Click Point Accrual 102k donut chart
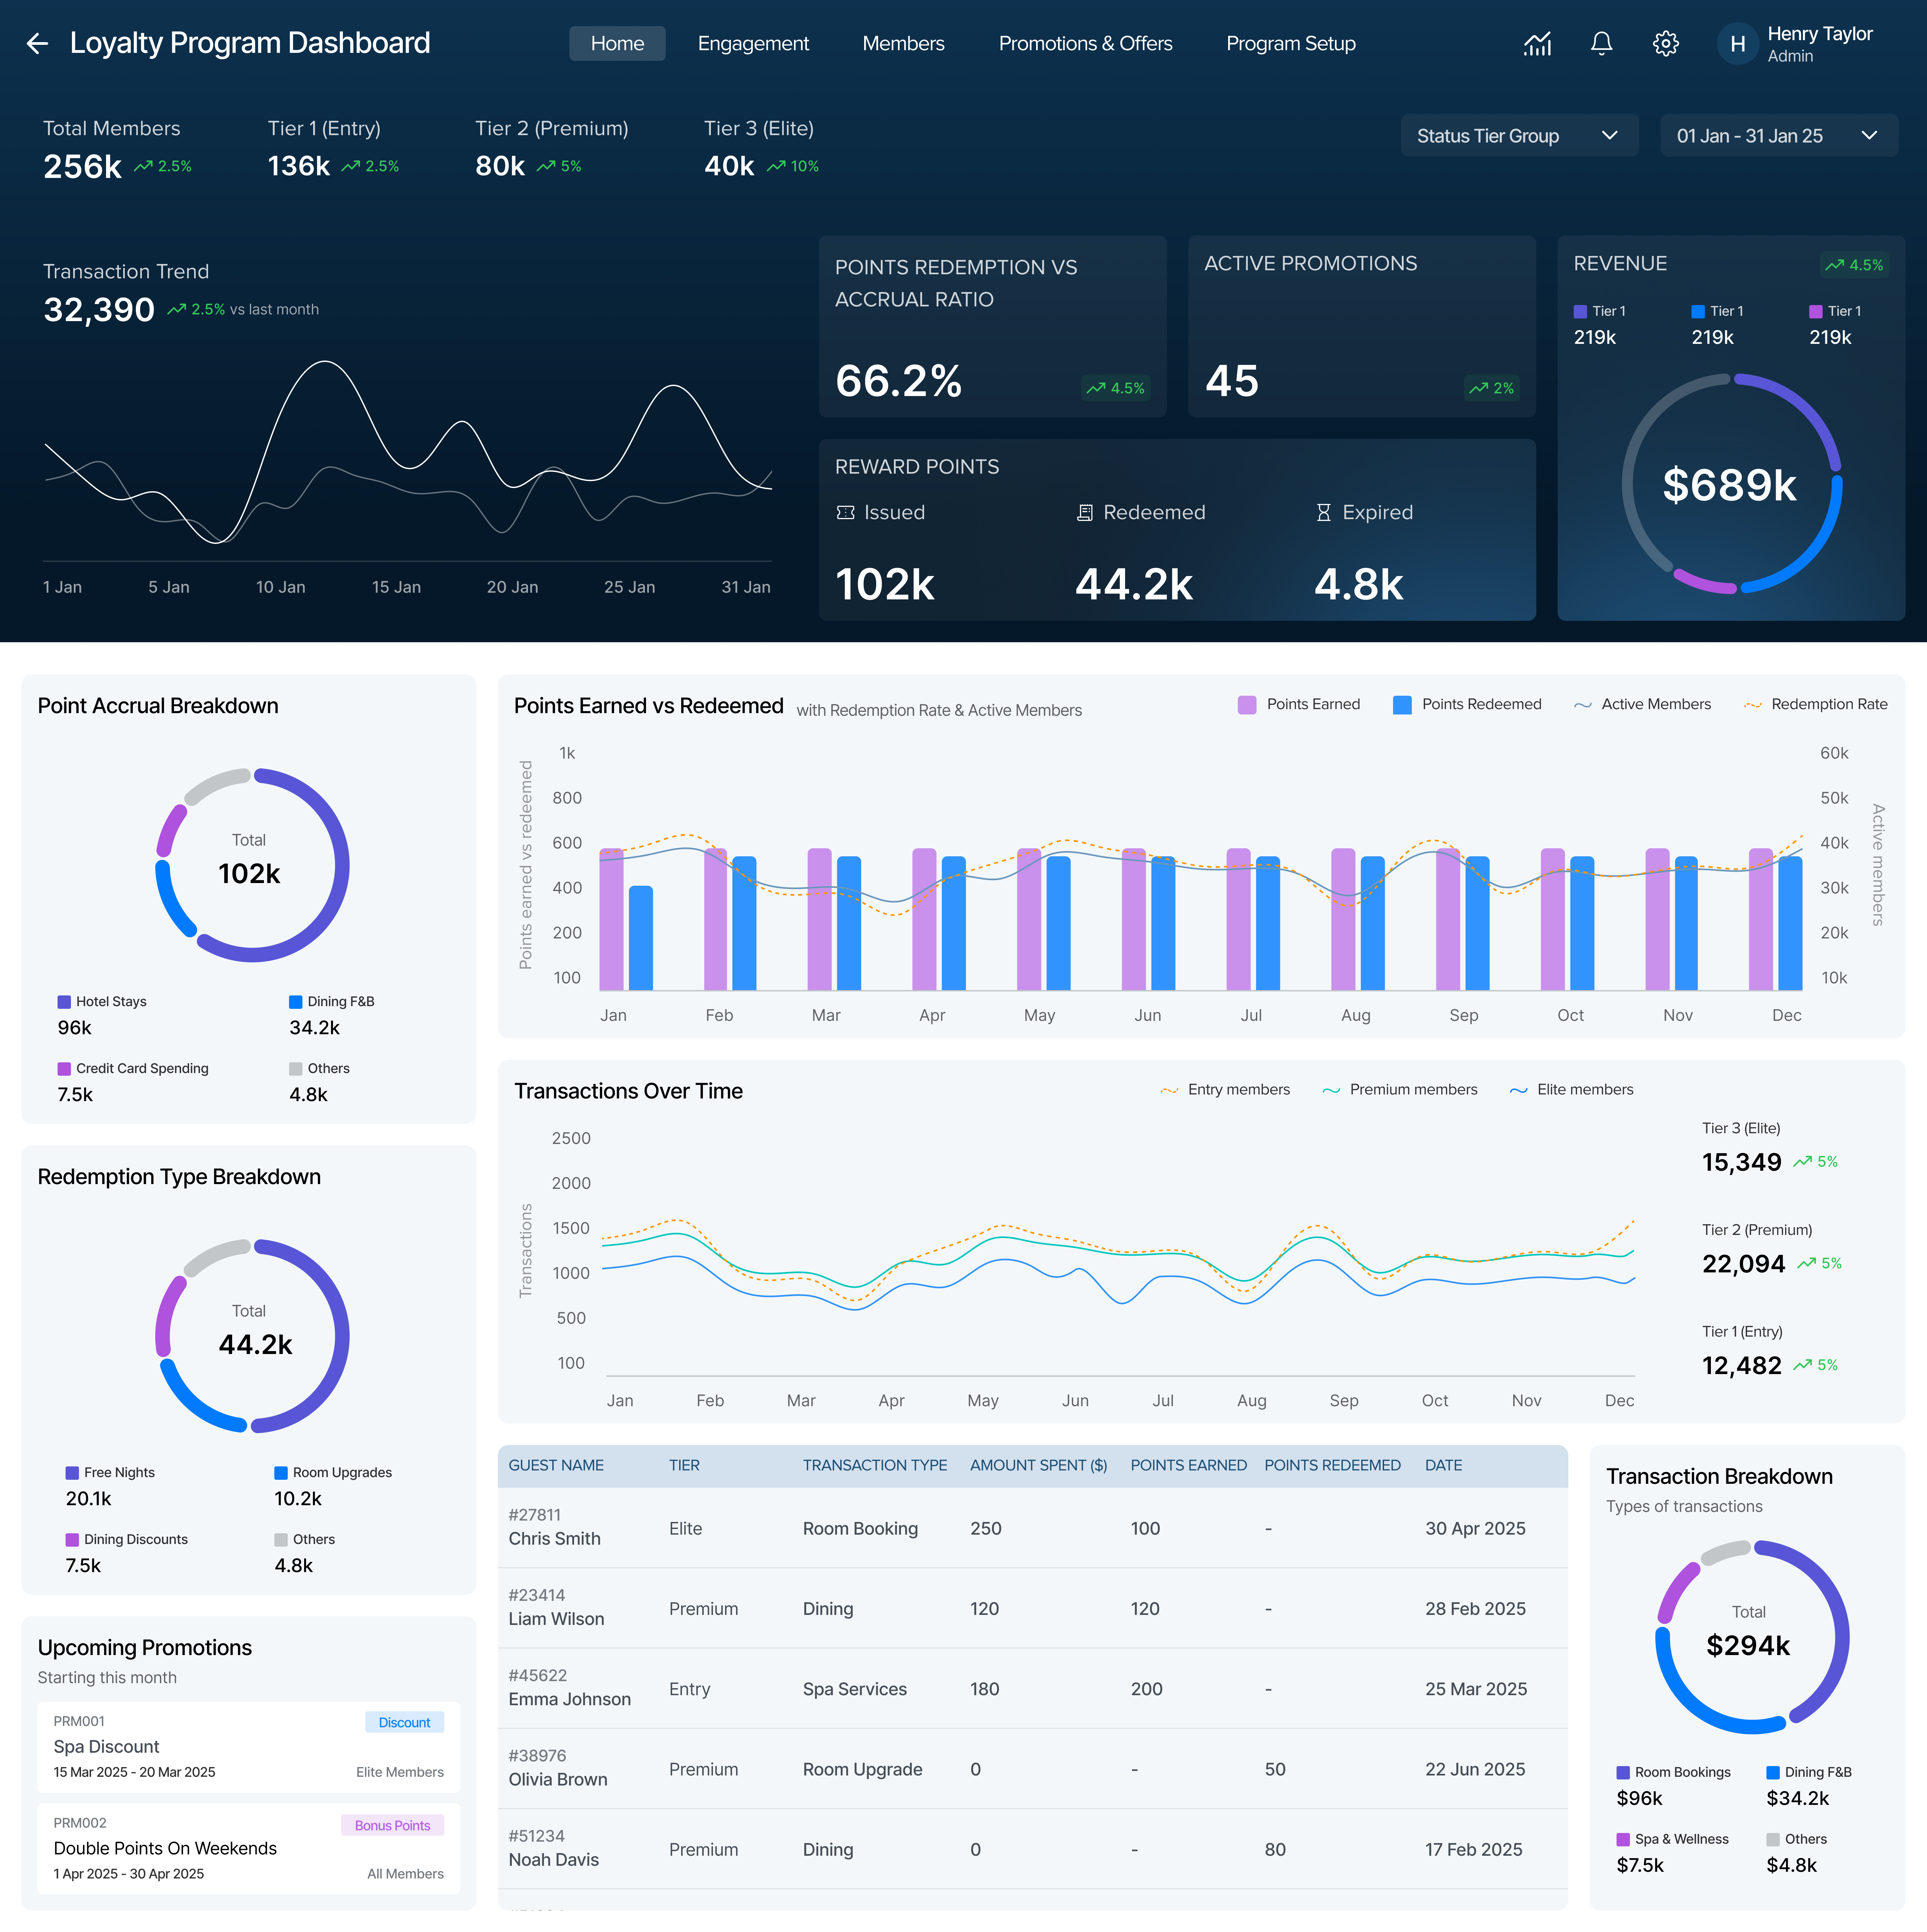 (x=252, y=865)
